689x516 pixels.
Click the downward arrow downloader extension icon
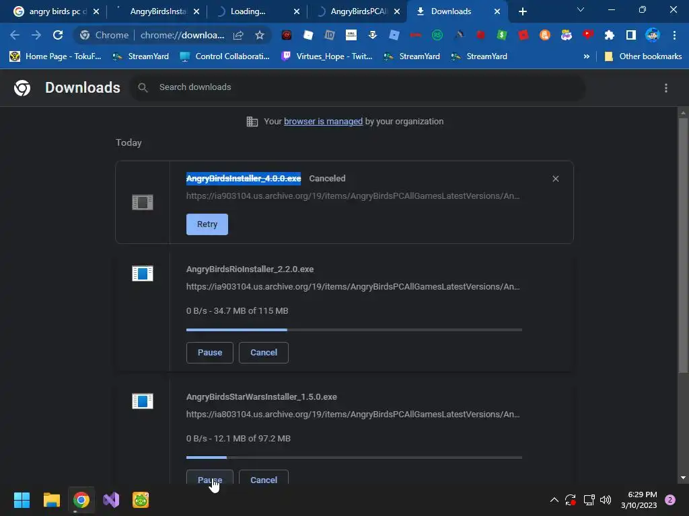click(x=373, y=35)
